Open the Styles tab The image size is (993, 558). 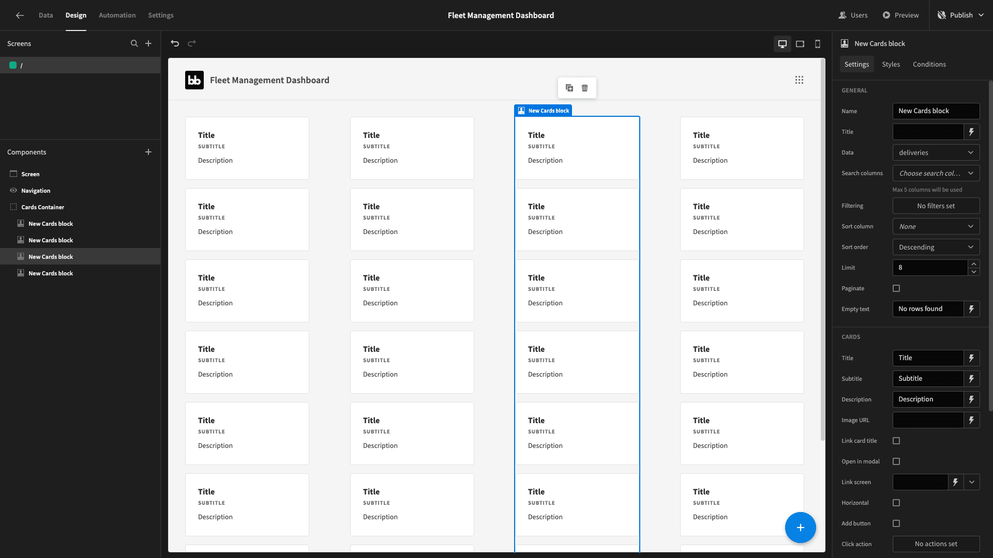pyautogui.click(x=891, y=65)
